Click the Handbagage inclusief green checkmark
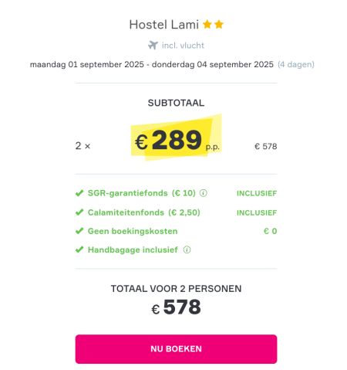The height and width of the screenshot is (370, 347). tap(79, 249)
